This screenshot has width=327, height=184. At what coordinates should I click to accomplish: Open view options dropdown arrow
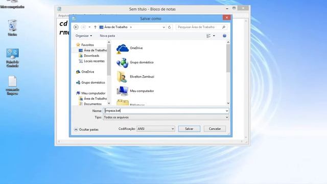(214, 36)
